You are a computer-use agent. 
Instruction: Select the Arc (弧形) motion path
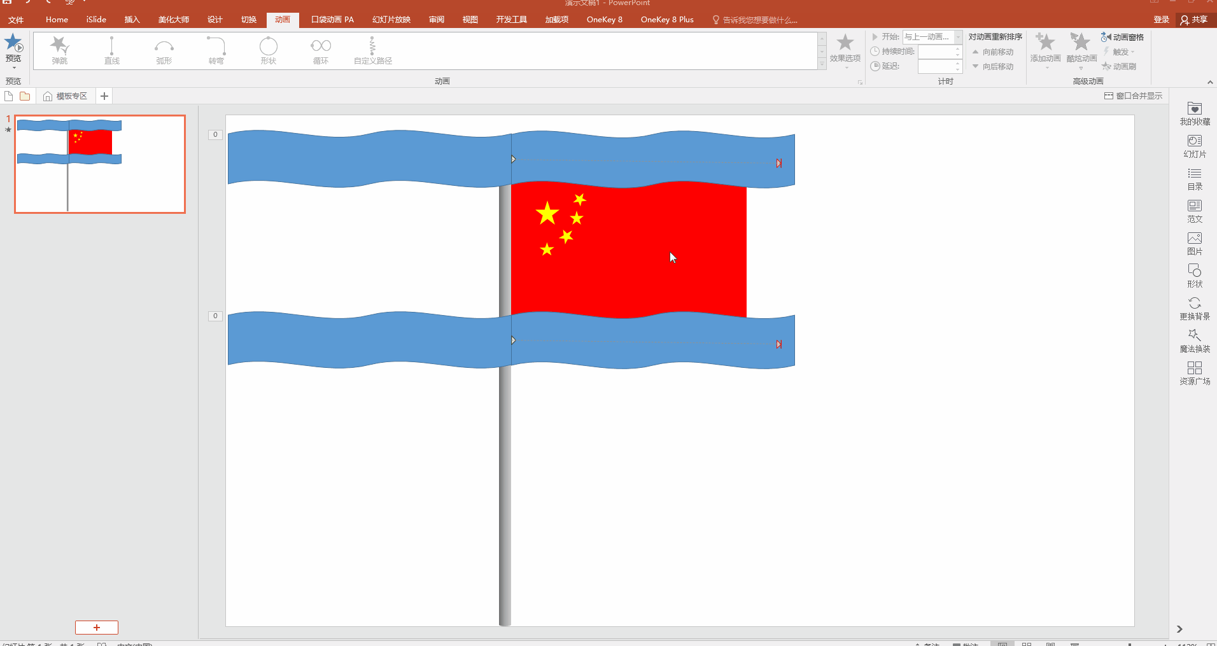tap(164, 51)
